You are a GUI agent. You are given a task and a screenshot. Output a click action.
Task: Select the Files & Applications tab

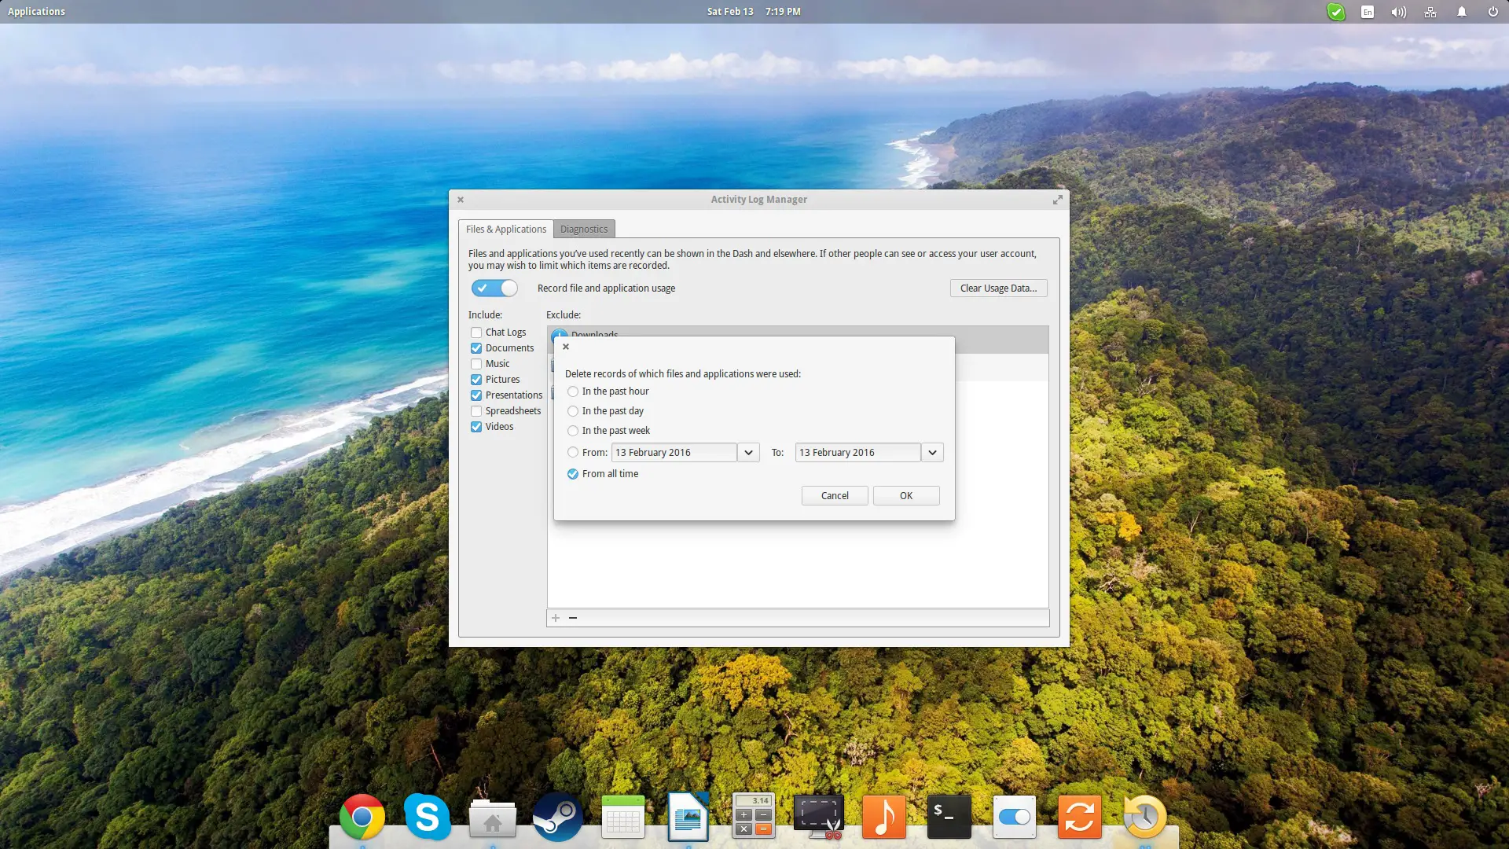[506, 230]
